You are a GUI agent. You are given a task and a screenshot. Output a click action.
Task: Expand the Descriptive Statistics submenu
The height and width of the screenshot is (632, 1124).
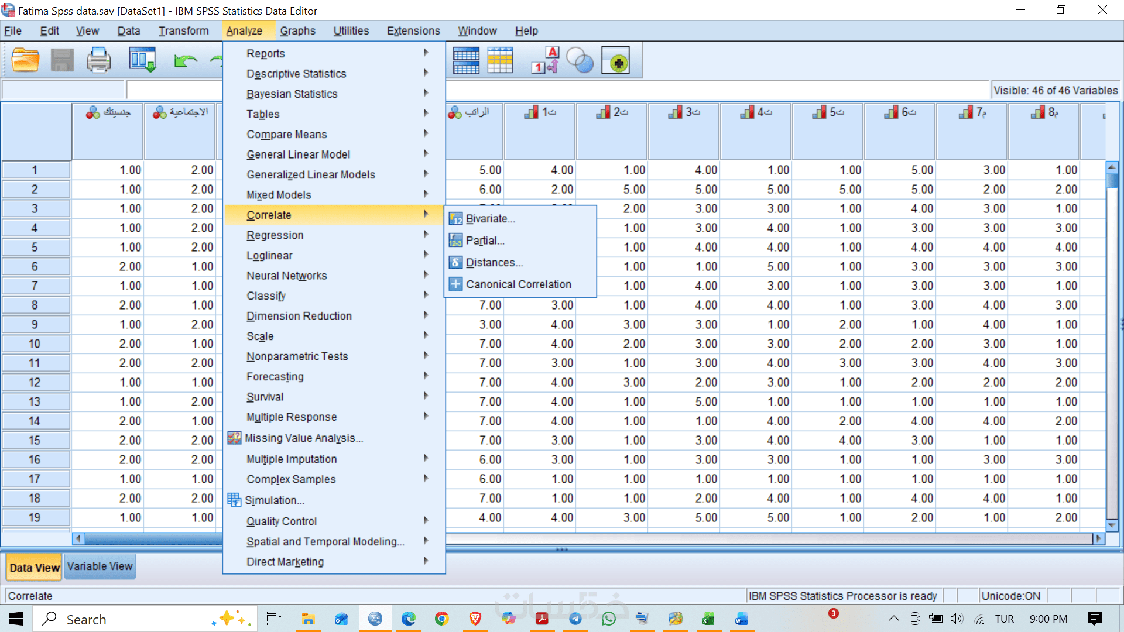point(296,74)
